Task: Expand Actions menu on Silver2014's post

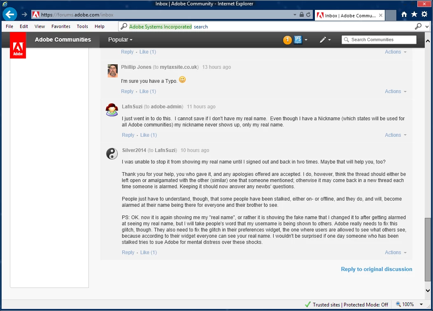Action: (x=396, y=253)
